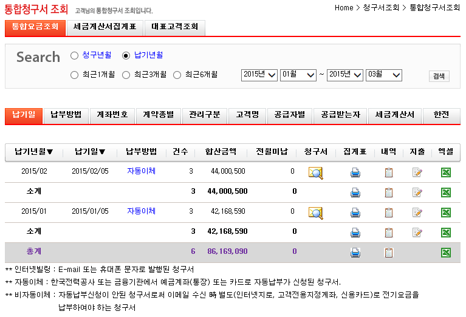Select 납부방법 grouping tab
This screenshot has width=466, height=317.
pos(66,115)
